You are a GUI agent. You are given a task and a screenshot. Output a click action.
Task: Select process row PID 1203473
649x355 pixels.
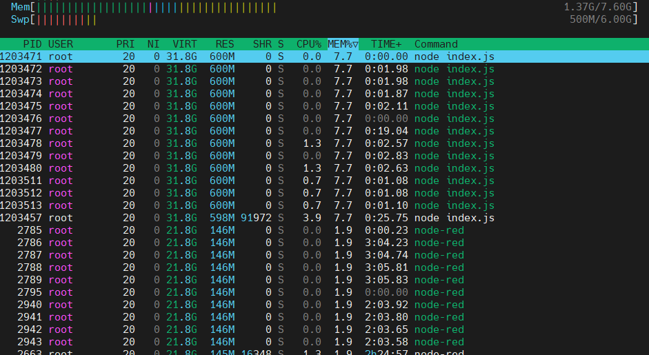324,81
